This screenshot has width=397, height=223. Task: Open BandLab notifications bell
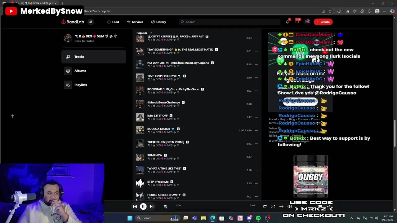(x=287, y=22)
